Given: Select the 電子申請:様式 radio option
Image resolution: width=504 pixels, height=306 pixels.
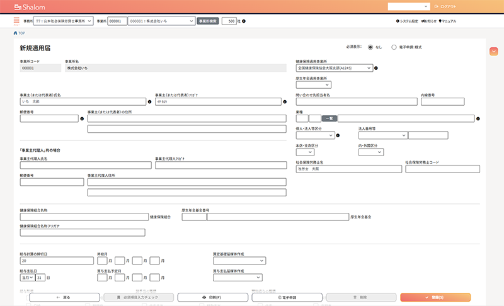Looking at the screenshot, I should point(394,47).
